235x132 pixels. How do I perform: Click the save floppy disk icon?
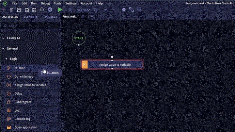(27, 10)
